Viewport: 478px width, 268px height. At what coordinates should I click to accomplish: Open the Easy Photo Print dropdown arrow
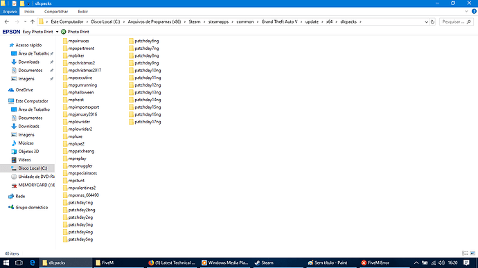57,32
